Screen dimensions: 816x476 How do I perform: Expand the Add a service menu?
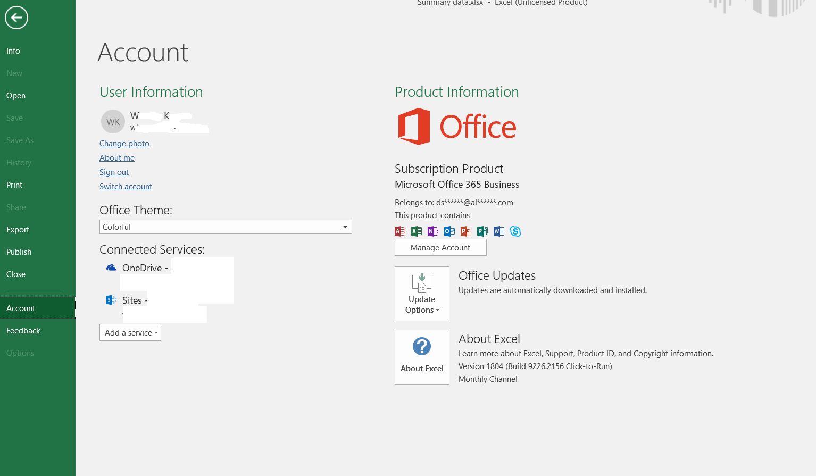[x=130, y=332]
